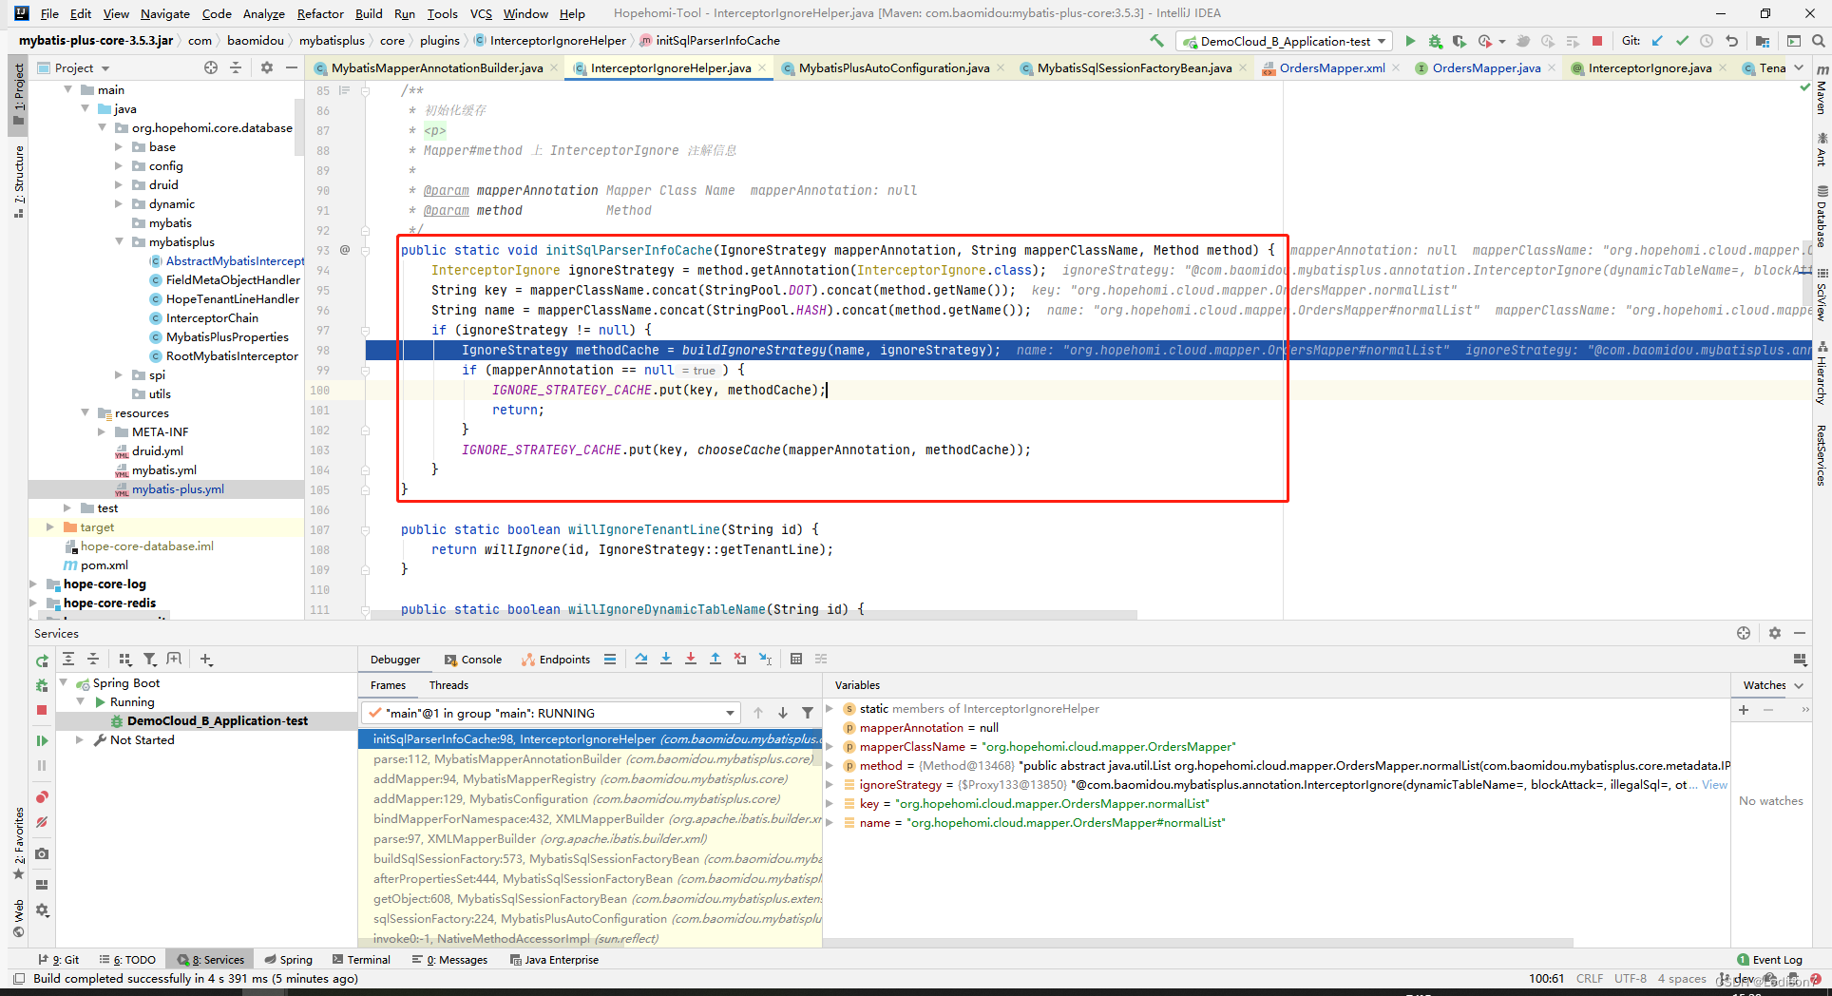1832x996 pixels.
Task: Expand the druid folder node
Action: (120, 185)
